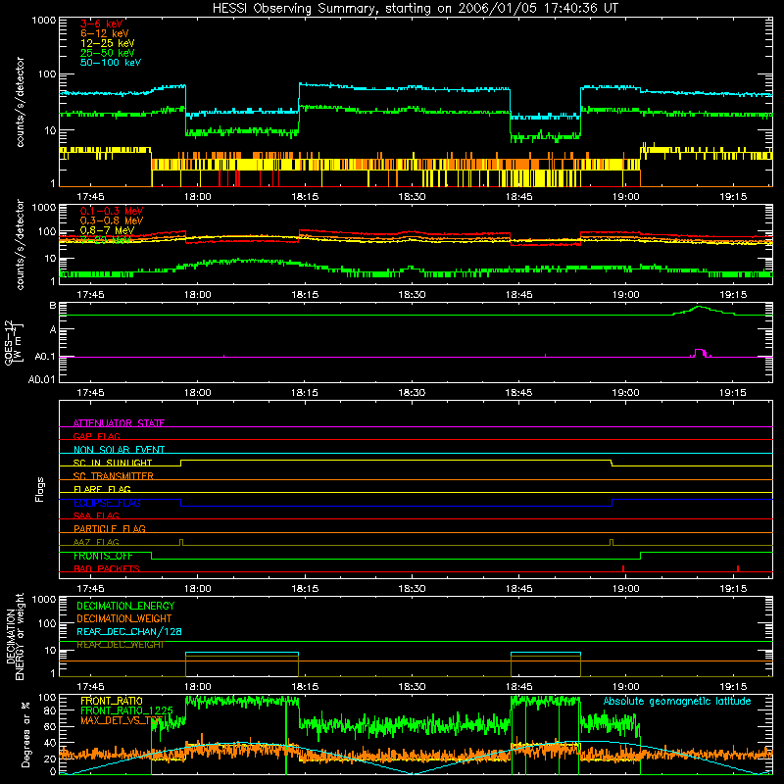
Task: Click the DECIMATION_ENERGY legend label
Action: [x=125, y=606]
